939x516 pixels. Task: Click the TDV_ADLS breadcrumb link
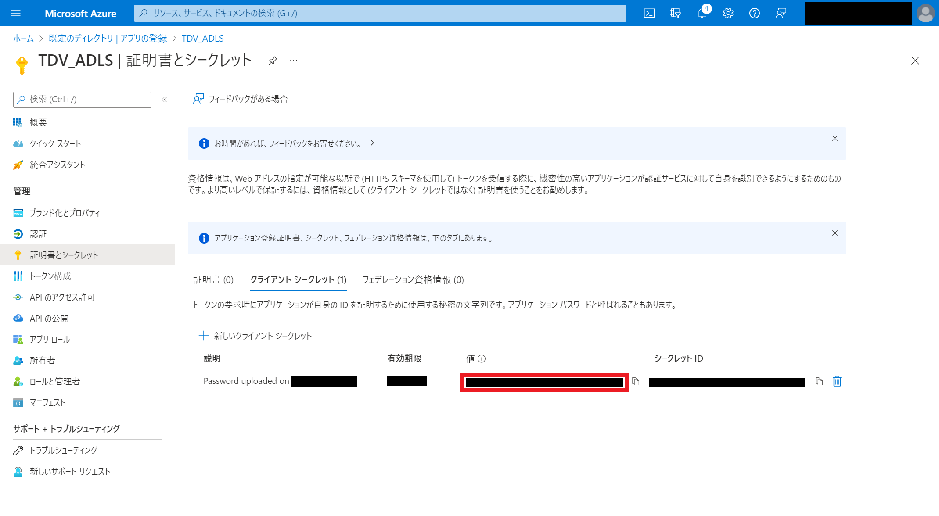(x=203, y=39)
